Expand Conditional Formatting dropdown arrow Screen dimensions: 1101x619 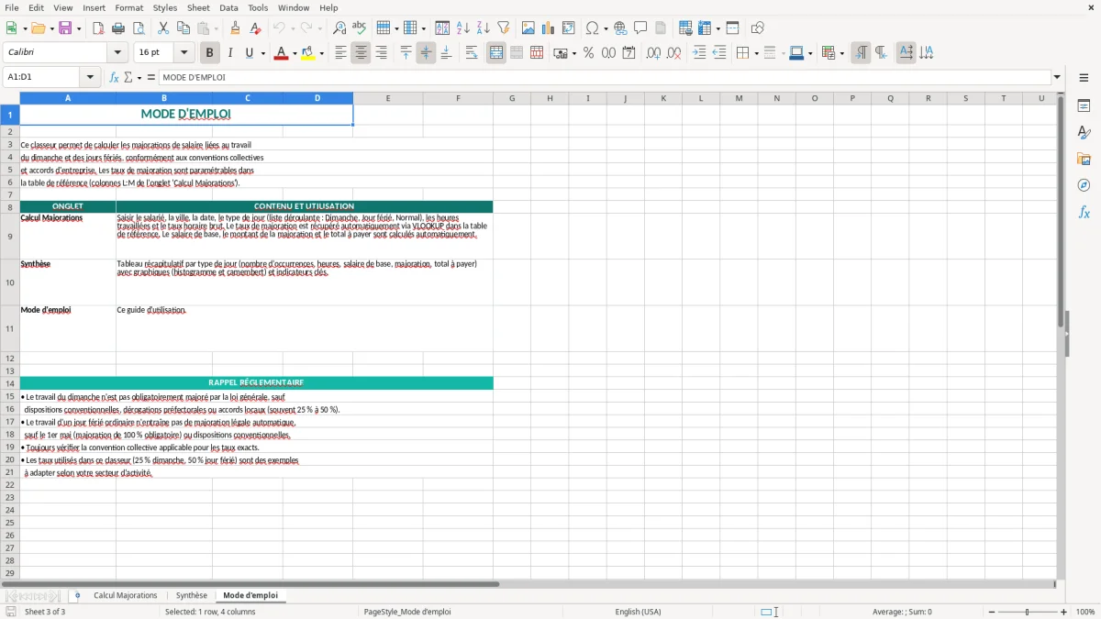(x=841, y=53)
